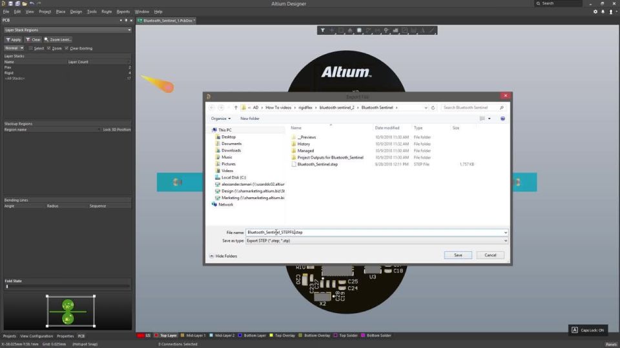Select the filter funnel in active bar
620x348 pixels.
[323, 30]
